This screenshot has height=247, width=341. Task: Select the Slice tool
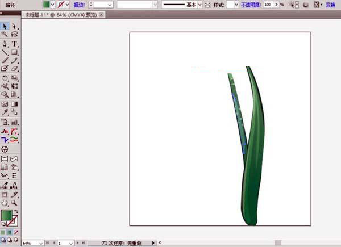click(x=14, y=194)
